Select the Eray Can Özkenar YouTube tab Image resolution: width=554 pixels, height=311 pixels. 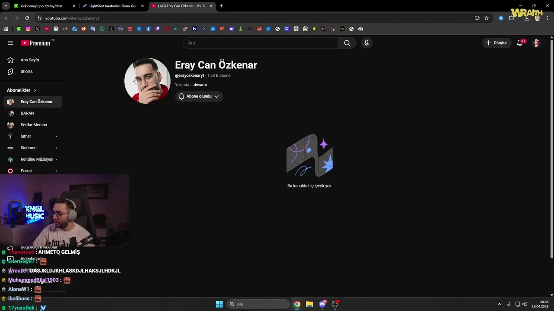click(x=182, y=6)
